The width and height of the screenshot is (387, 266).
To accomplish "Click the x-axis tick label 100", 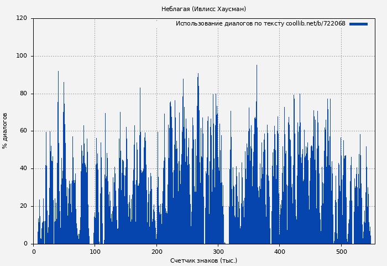I will click(x=95, y=252).
